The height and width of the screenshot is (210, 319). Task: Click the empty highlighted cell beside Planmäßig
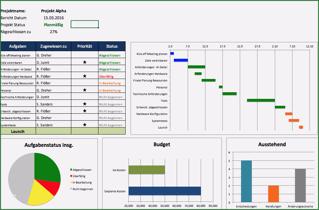coord(85,24)
